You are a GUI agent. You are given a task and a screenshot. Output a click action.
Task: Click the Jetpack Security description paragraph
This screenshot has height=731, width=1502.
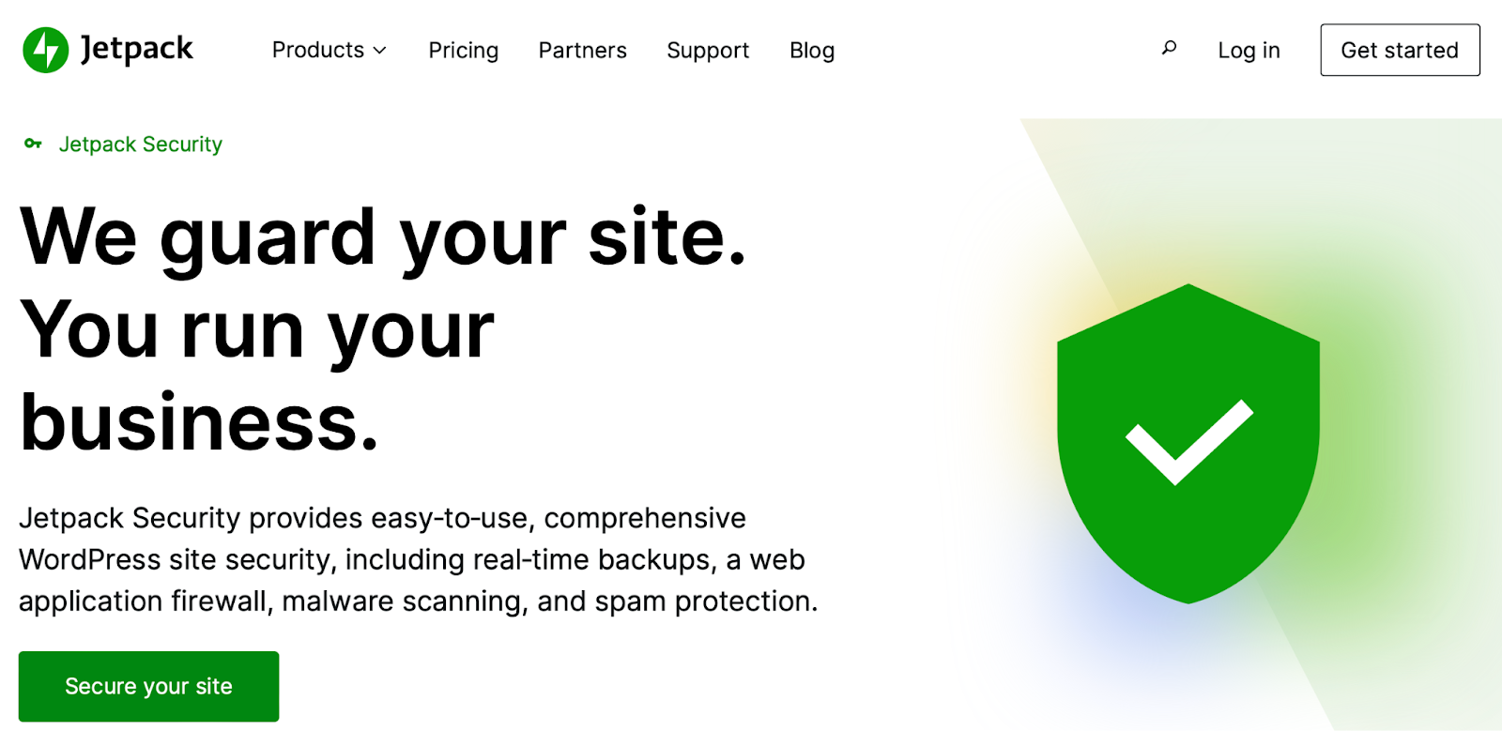(418, 559)
